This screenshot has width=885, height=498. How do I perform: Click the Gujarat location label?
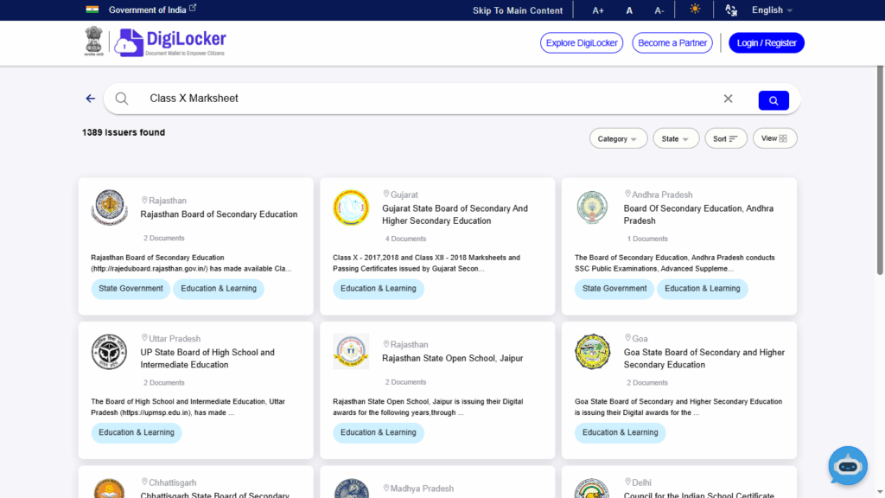pyautogui.click(x=401, y=195)
